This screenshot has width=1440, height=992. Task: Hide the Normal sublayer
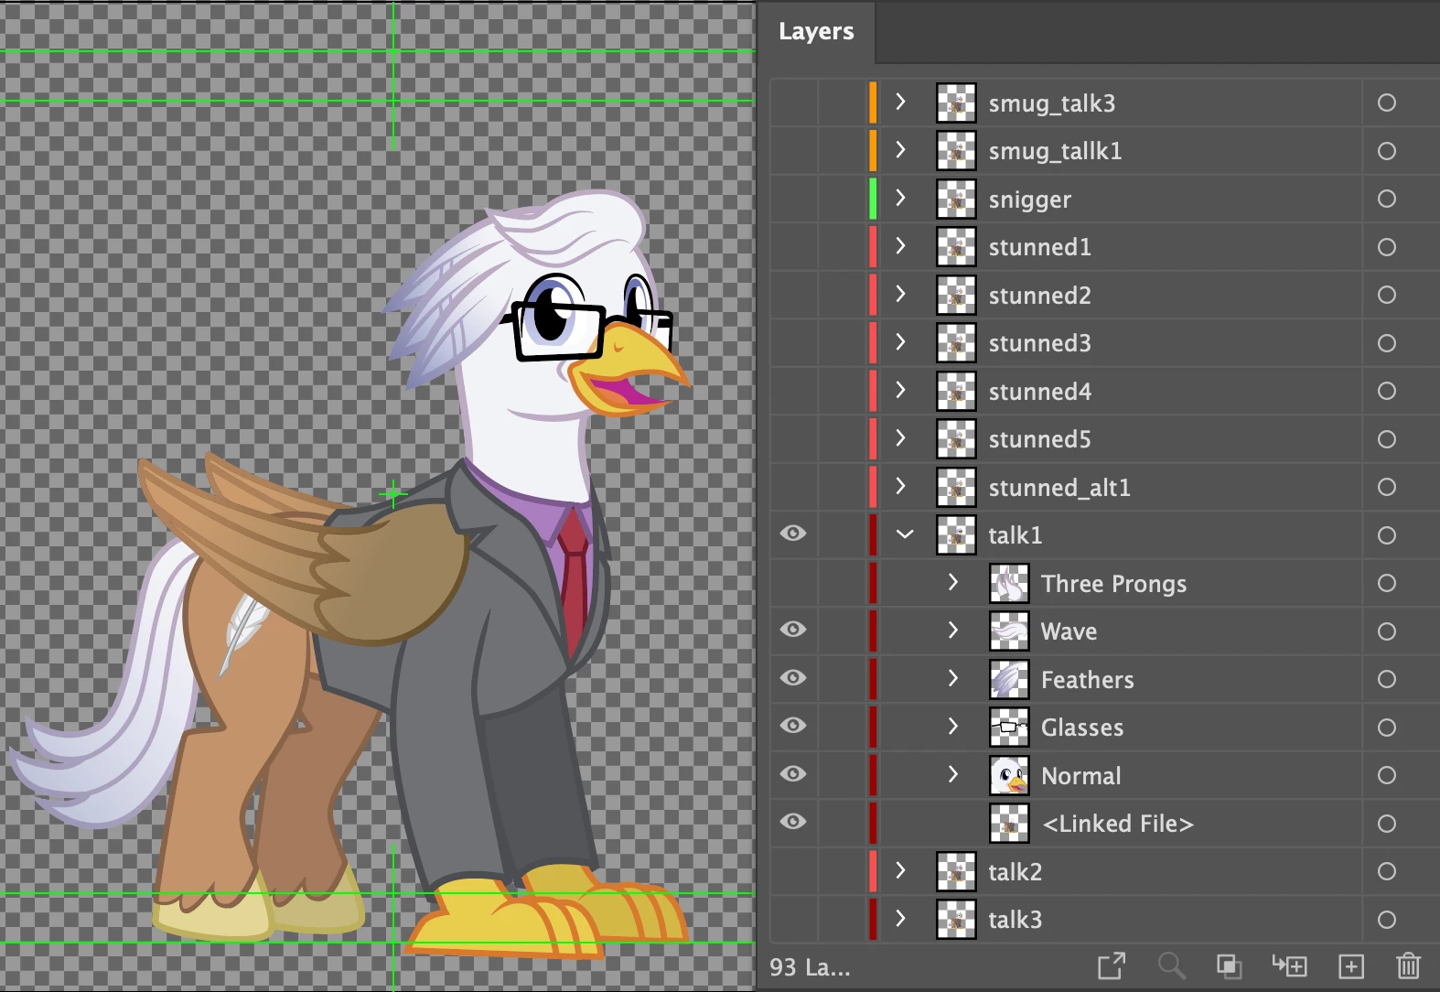tap(793, 773)
